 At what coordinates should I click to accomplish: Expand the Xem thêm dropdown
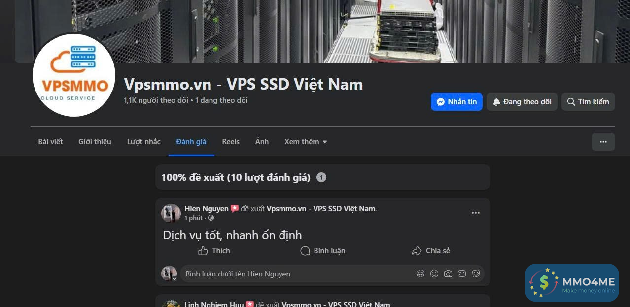pyautogui.click(x=306, y=142)
